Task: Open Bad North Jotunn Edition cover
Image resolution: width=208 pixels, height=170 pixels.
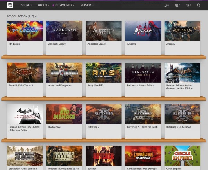Action: pos(143,73)
